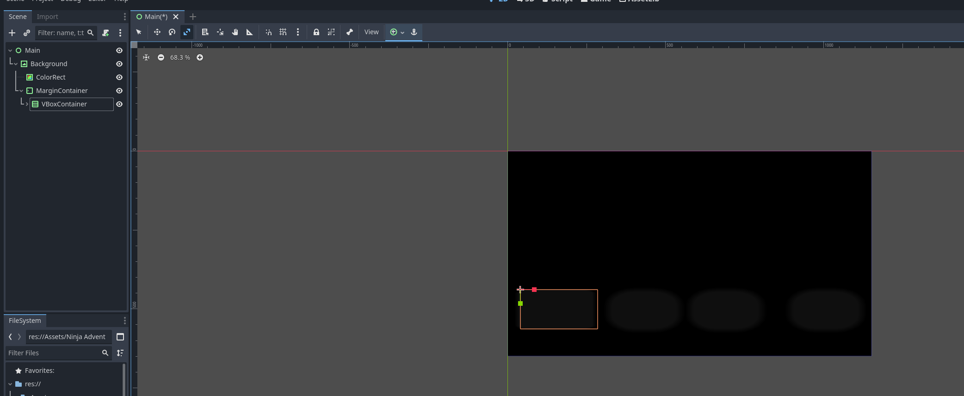
Task: Zoom in with the plus button
Action: coord(200,57)
